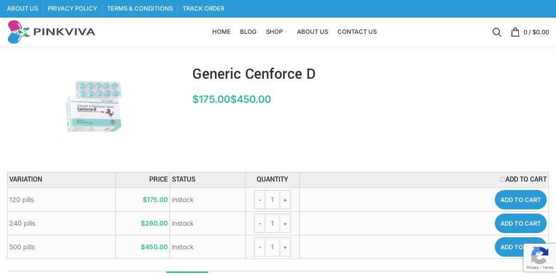The height and width of the screenshot is (278, 556).
Task: Open the shopping bag cart icon
Action: pos(515,32)
